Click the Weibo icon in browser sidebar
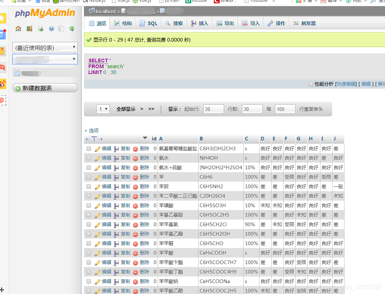 pos(3,84)
